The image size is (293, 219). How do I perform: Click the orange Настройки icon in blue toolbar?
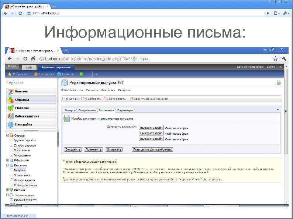[36, 74]
